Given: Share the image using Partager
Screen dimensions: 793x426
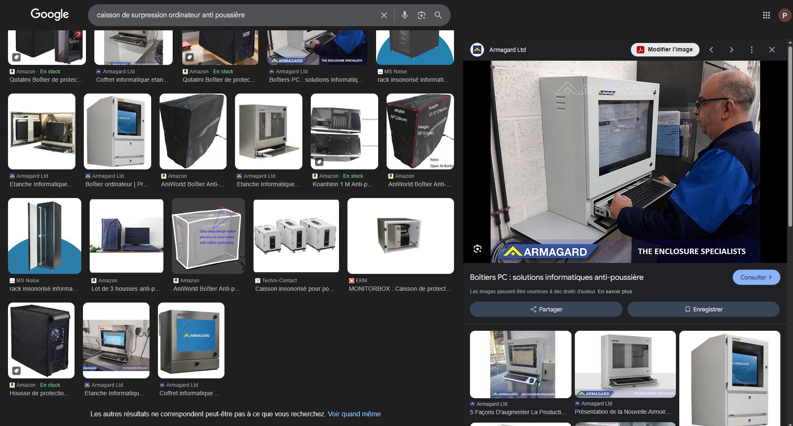Looking at the screenshot, I should (546, 309).
